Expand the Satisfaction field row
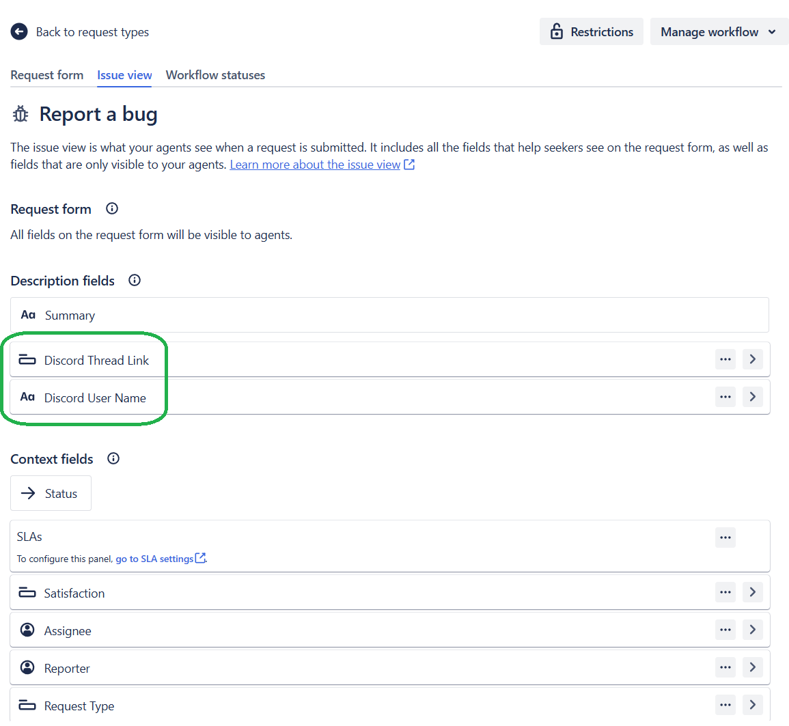Screen dimensions: 789x726 tap(752, 591)
